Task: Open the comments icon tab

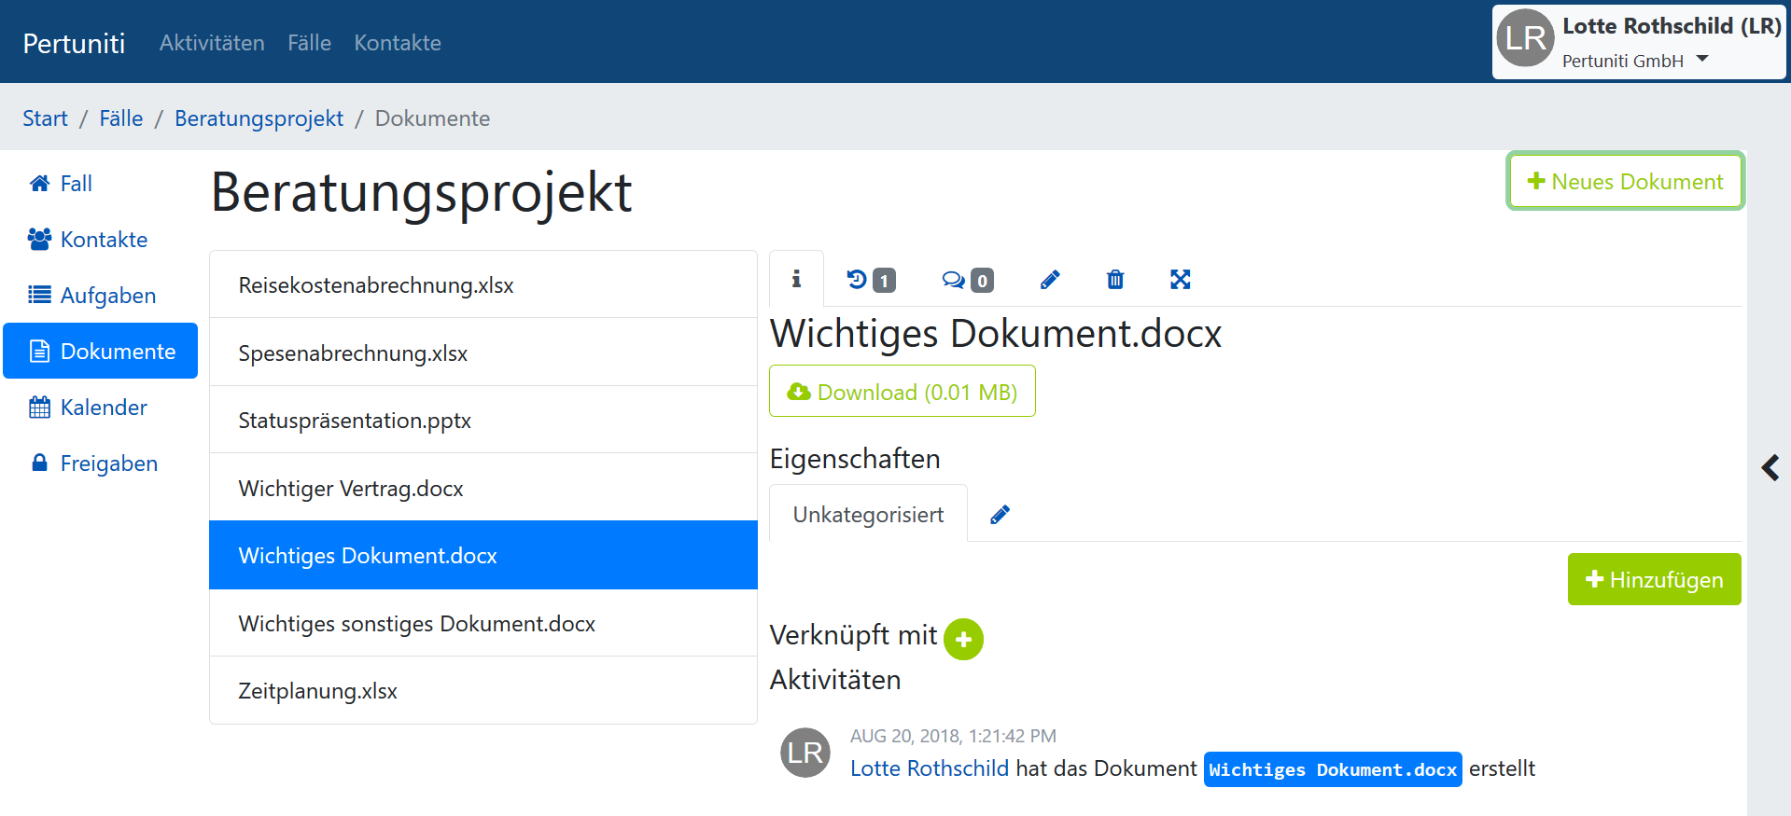Action: (x=968, y=280)
